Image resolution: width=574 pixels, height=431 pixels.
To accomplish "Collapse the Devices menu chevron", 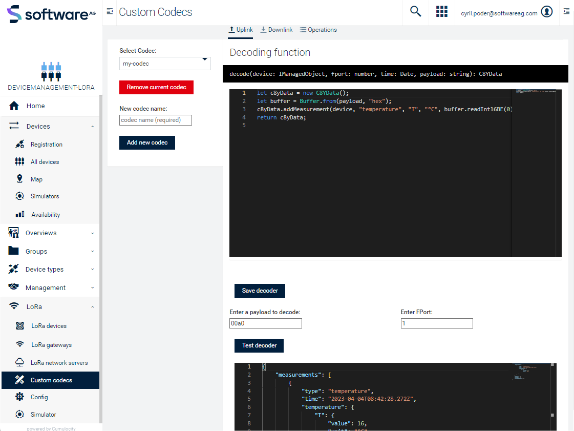I will tap(92, 127).
